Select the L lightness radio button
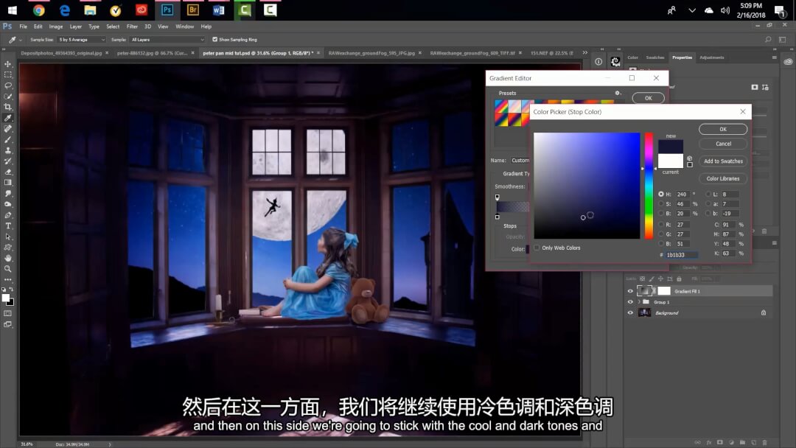 [x=708, y=194]
